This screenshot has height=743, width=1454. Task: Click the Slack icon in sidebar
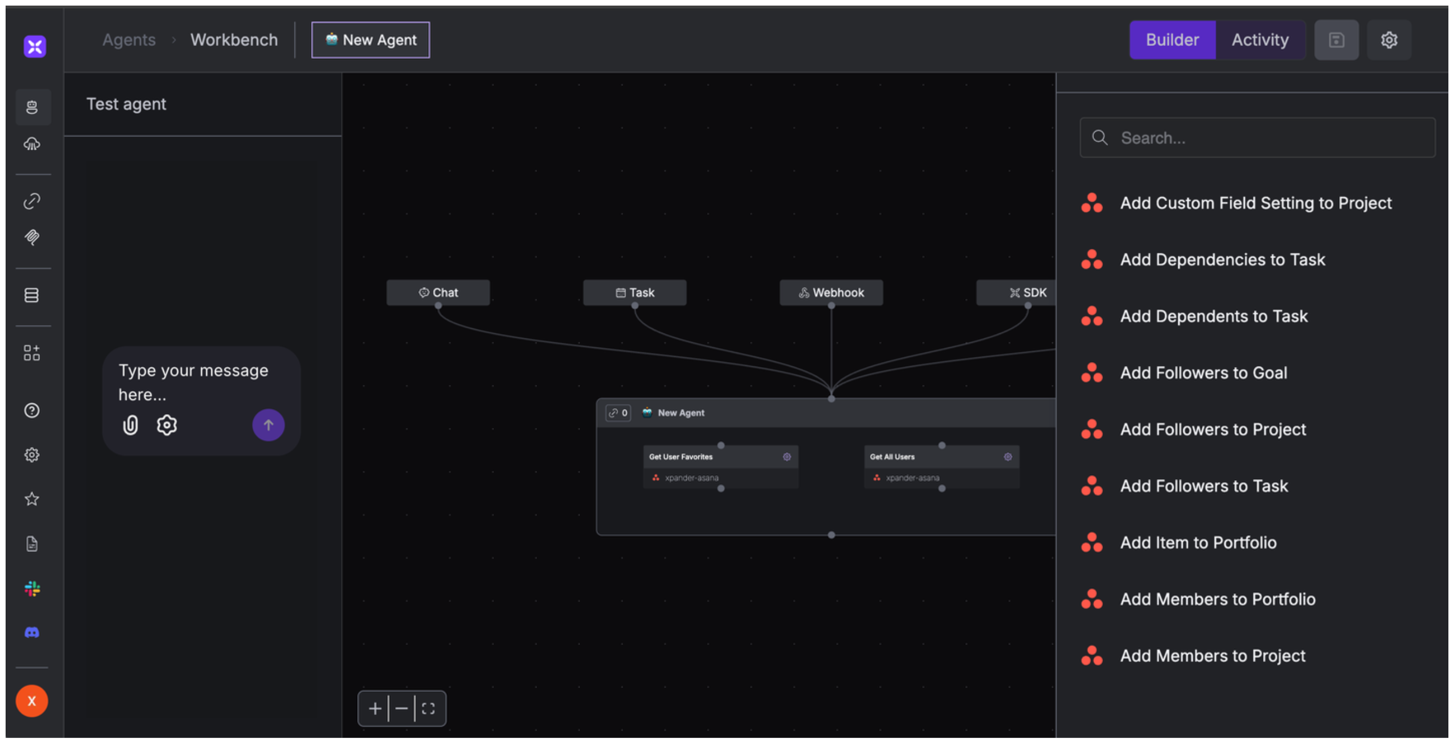(x=32, y=588)
